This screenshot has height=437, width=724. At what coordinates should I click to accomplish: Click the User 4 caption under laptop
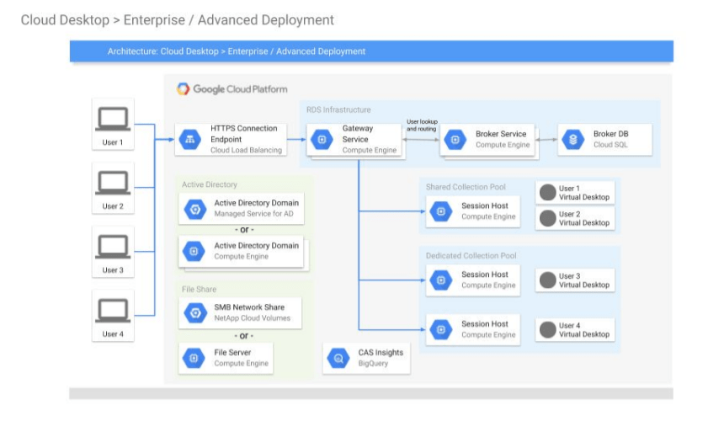[113, 333]
